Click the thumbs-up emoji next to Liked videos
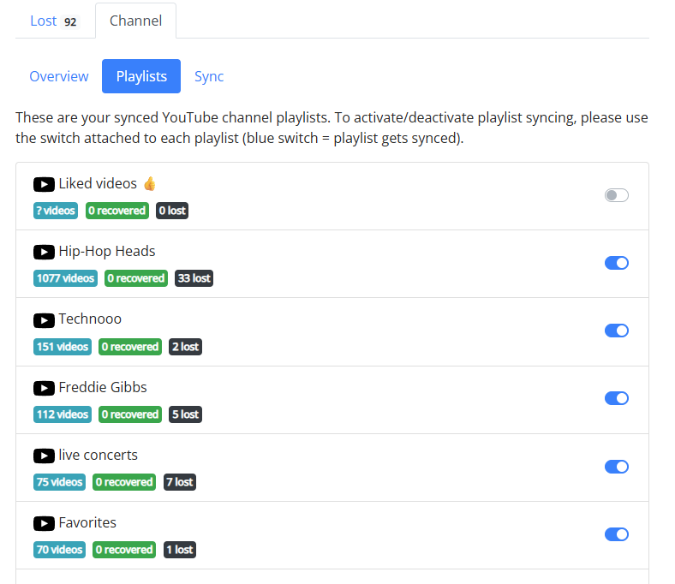This screenshot has height=584, width=675. tap(149, 184)
